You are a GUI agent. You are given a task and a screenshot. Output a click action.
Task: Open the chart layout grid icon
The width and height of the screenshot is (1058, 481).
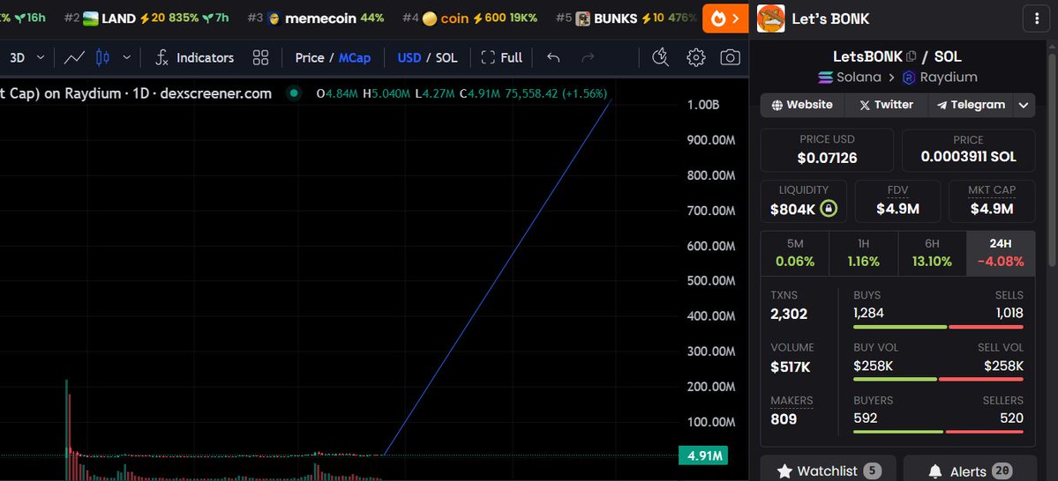coord(260,58)
